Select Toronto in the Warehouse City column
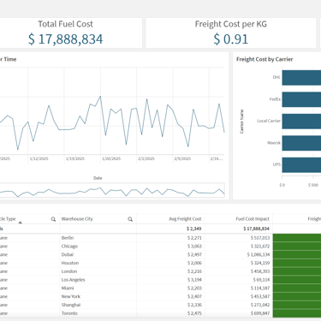321x321 pixels. [69, 313]
